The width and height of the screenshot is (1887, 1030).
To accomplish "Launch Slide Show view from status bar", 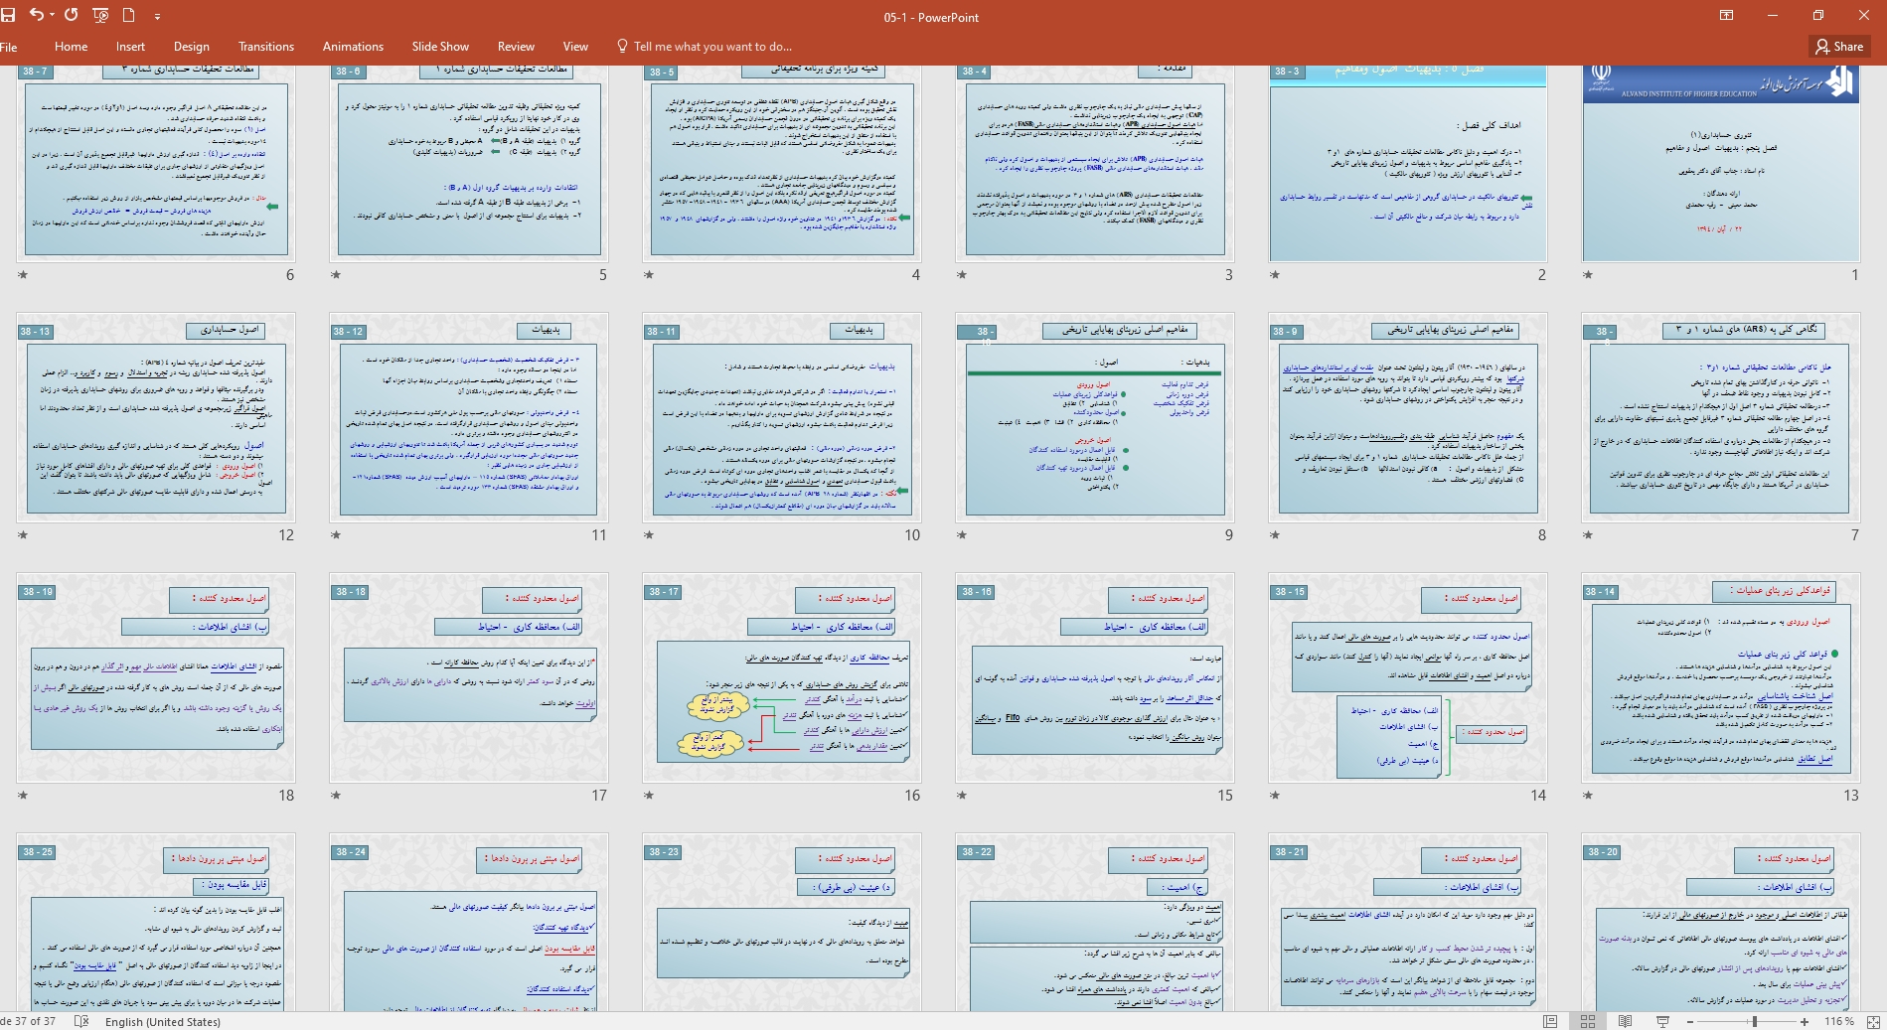I will [1662, 1021].
